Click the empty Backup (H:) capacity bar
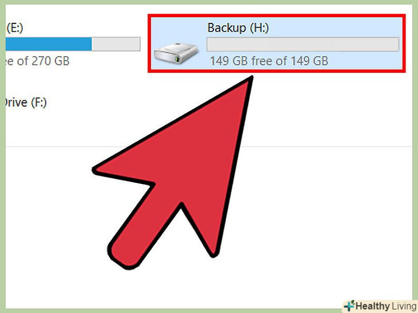 click(x=303, y=44)
